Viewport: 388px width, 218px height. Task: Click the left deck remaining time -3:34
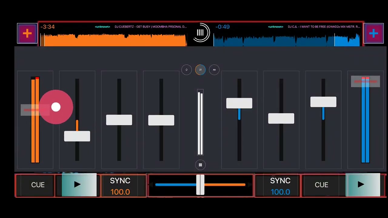[48, 27]
